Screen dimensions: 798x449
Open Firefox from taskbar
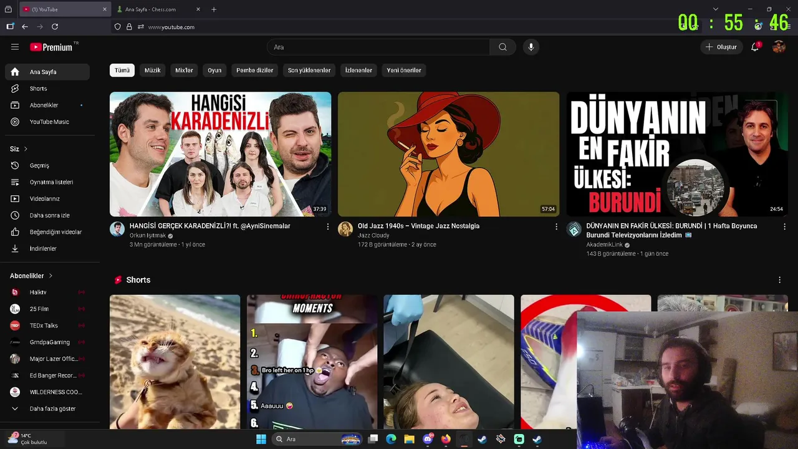tap(446, 439)
